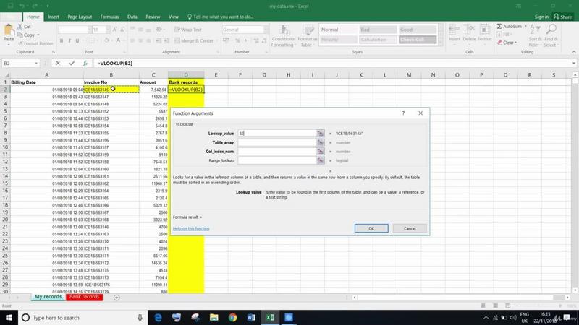The height and width of the screenshot is (325, 579).
Task: Click the Delete cells icon
Action: (469, 30)
